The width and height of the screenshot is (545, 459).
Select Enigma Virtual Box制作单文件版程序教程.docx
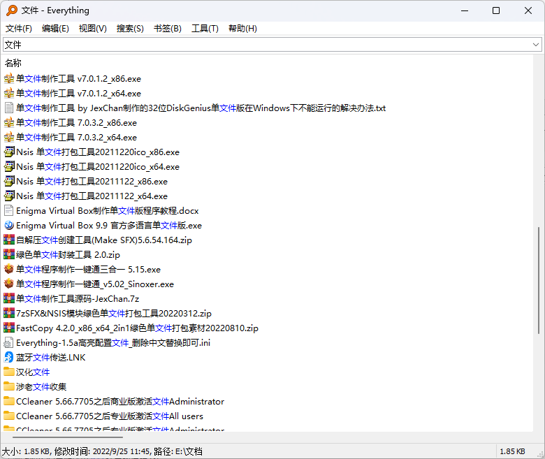click(108, 210)
